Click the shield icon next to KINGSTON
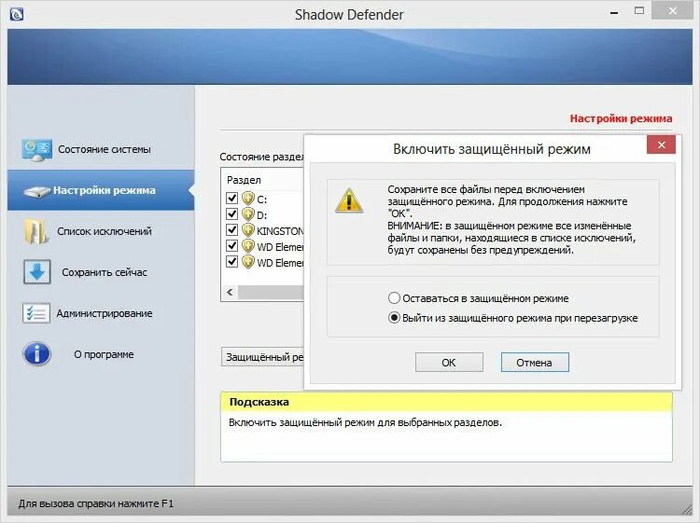This screenshot has width=700, height=523. [248, 230]
